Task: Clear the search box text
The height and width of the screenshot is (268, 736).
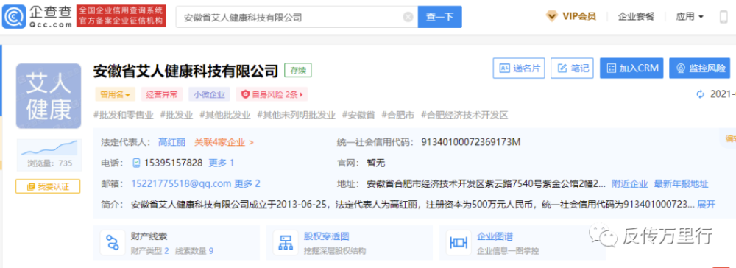Action: pyautogui.click(x=408, y=18)
